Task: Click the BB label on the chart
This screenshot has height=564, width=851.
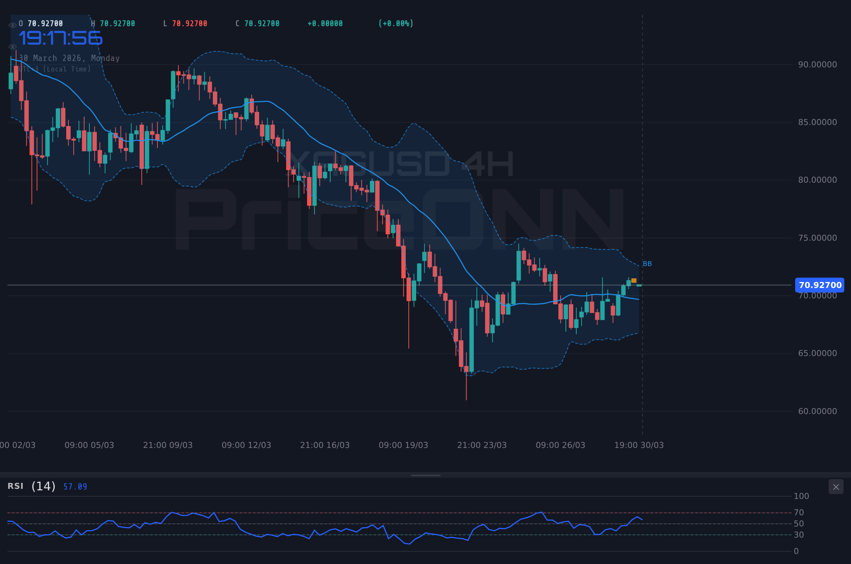Action: point(648,263)
